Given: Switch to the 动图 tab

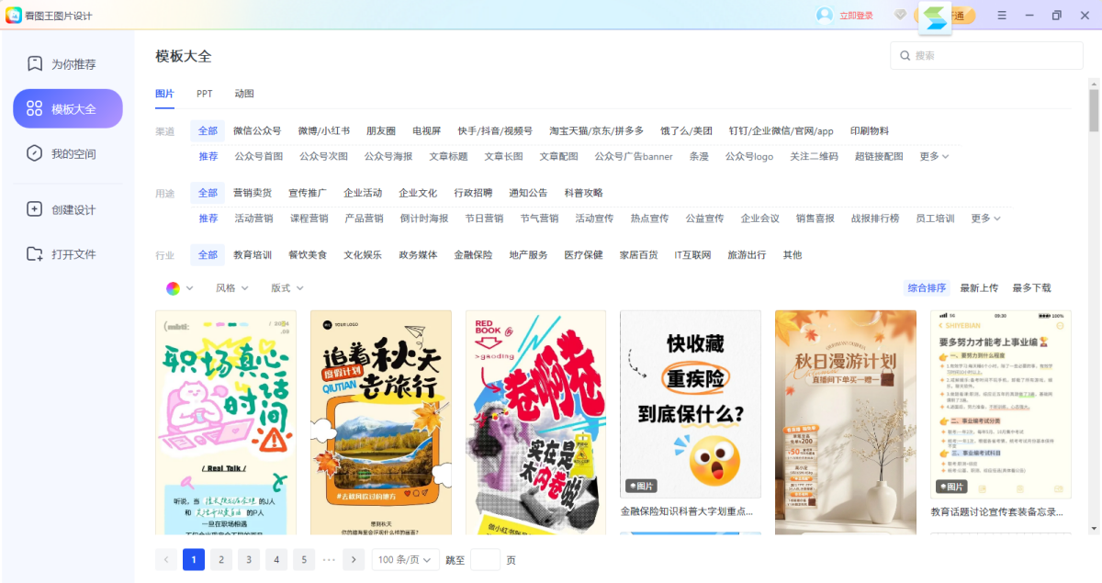Looking at the screenshot, I should pyautogui.click(x=244, y=94).
